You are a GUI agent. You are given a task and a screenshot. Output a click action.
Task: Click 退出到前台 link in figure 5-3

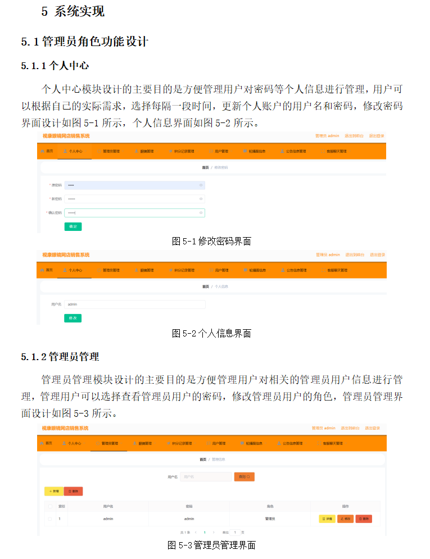coord(350,428)
